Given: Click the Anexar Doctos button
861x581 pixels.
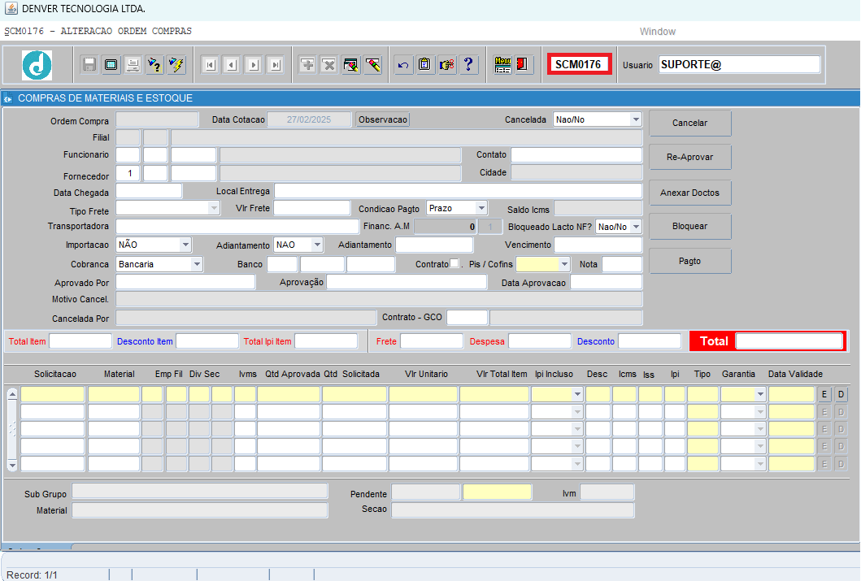Looking at the screenshot, I should 689,193.
